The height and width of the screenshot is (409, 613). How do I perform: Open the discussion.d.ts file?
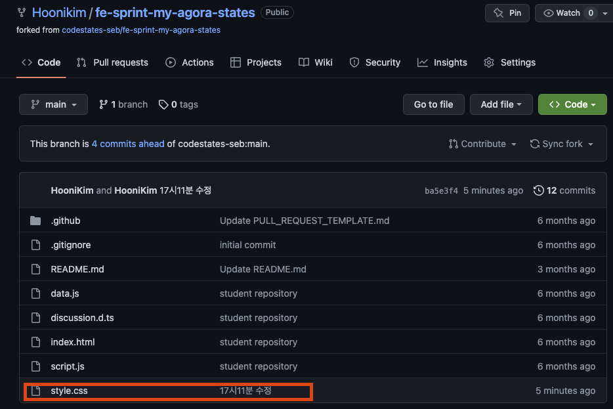coord(83,318)
